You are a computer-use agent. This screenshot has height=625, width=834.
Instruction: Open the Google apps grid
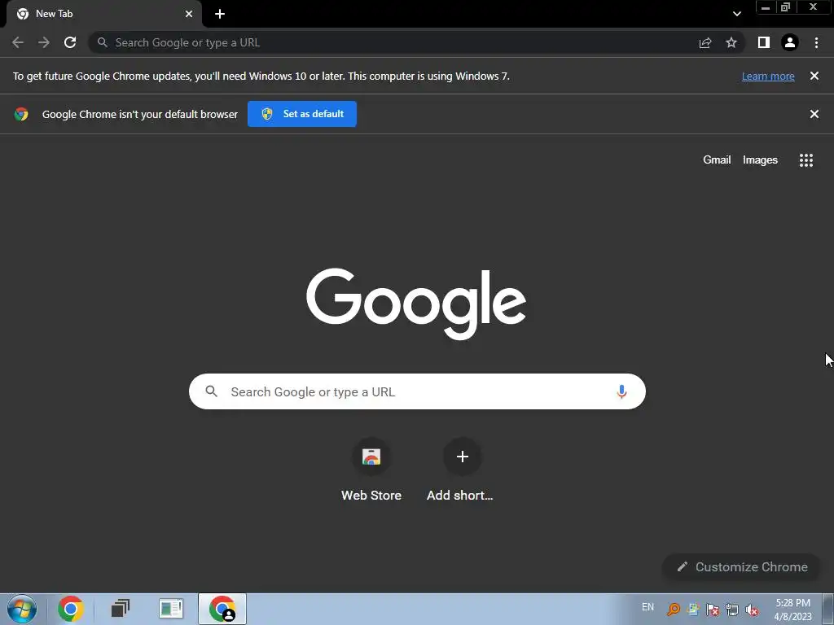[806, 160]
